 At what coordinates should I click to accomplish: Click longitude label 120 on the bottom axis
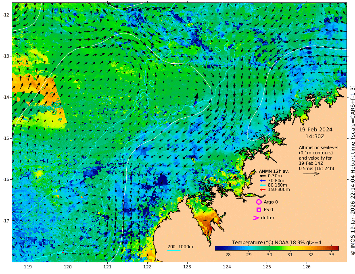click(68, 267)
